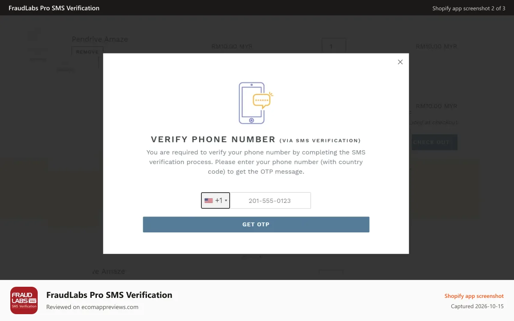This screenshot has height=321, width=514.
Task: Click the dimmed quantity field showing 1
Action: (334, 46)
